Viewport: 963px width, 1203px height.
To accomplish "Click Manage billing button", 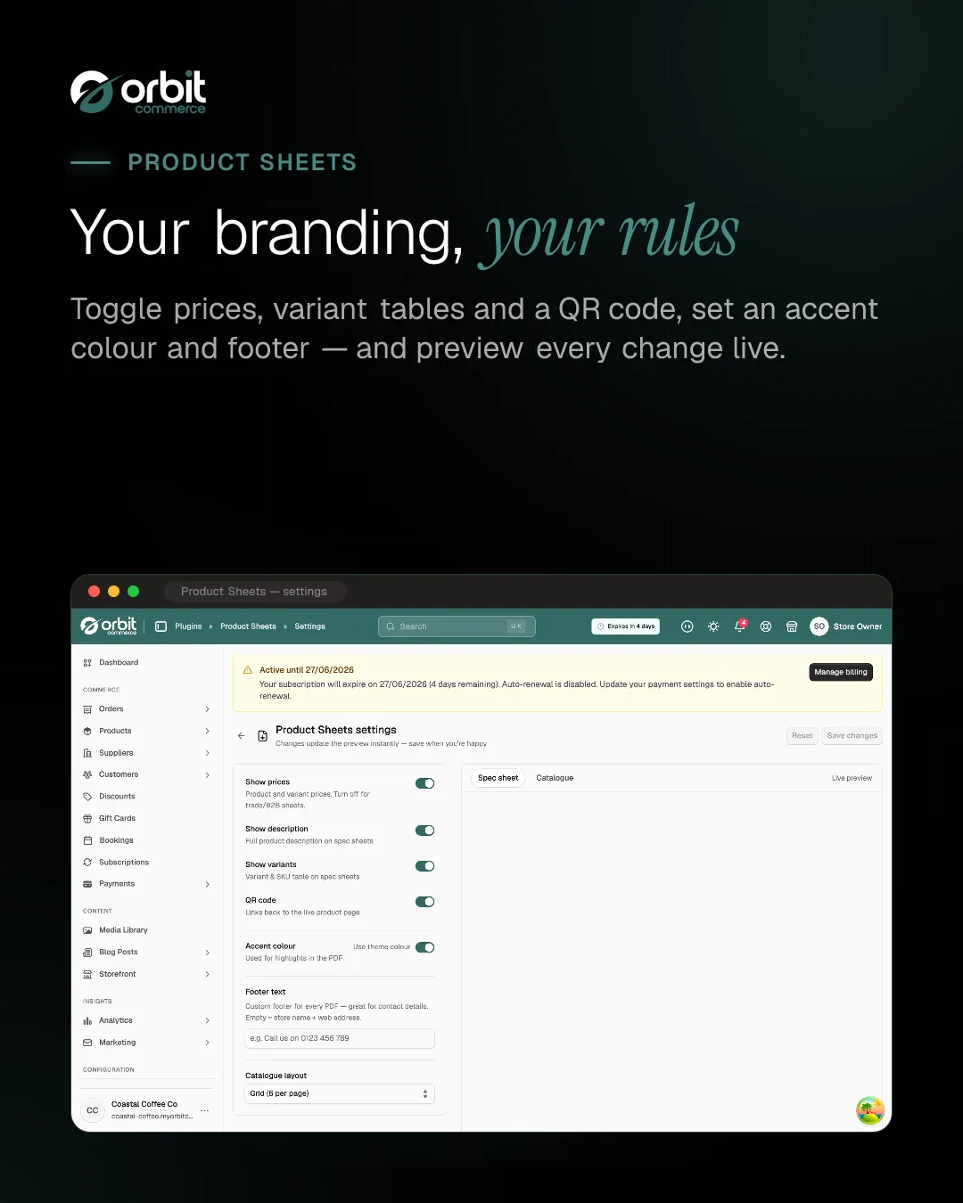I will coord(841,672).
